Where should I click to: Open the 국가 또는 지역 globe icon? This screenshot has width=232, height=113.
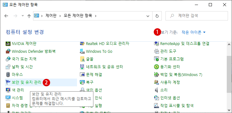8,59
